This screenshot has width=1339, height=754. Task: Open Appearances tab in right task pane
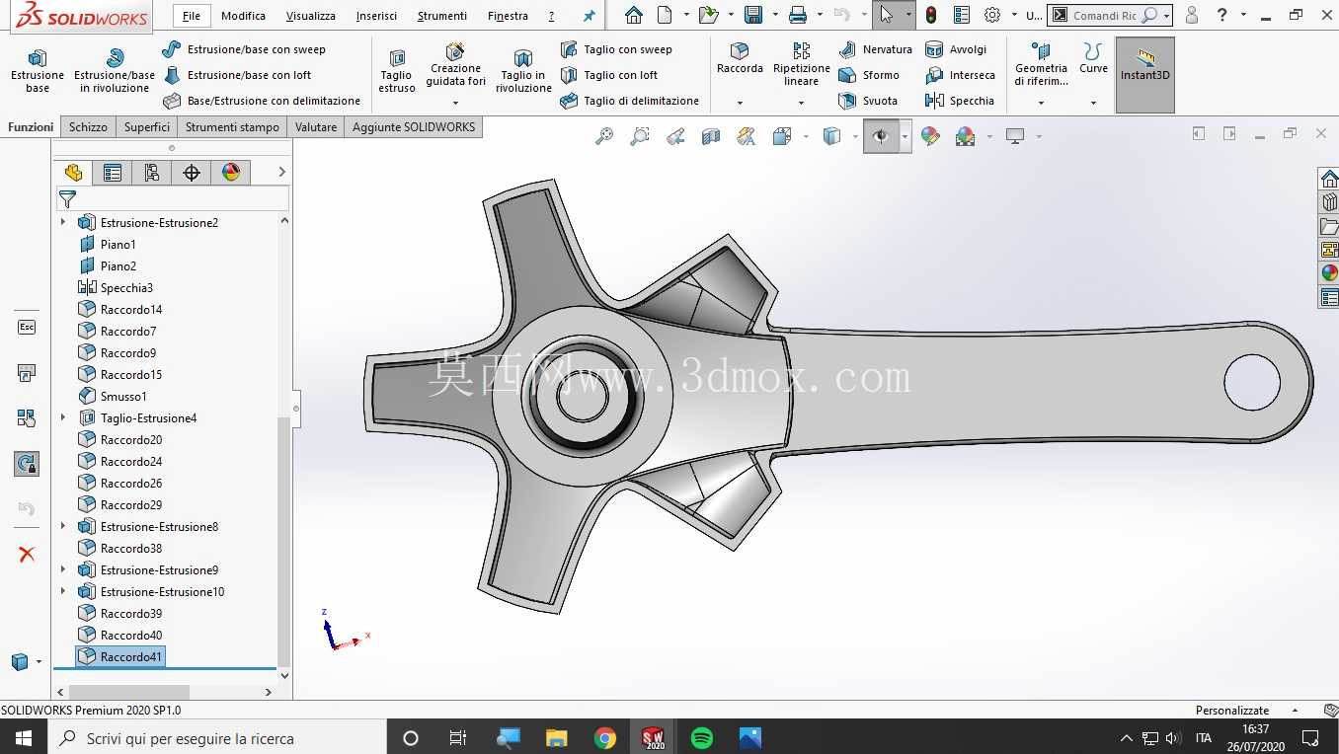(x=1329, y=273)
